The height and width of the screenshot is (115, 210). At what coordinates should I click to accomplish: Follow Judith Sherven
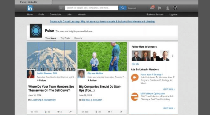42,81
